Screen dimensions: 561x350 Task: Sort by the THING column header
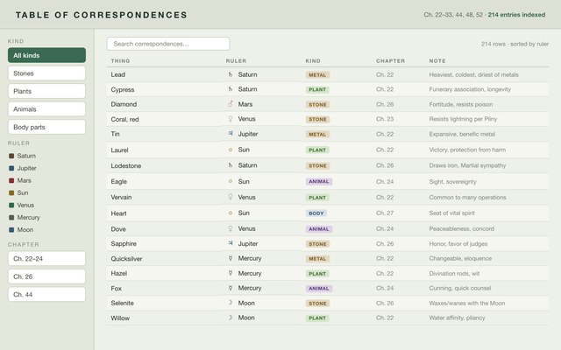120,60
